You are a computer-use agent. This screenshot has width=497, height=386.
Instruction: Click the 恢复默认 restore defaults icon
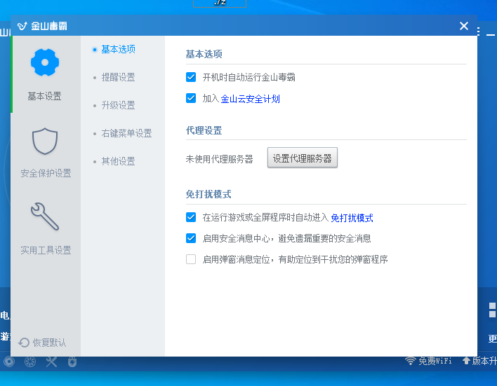point(24,343)
